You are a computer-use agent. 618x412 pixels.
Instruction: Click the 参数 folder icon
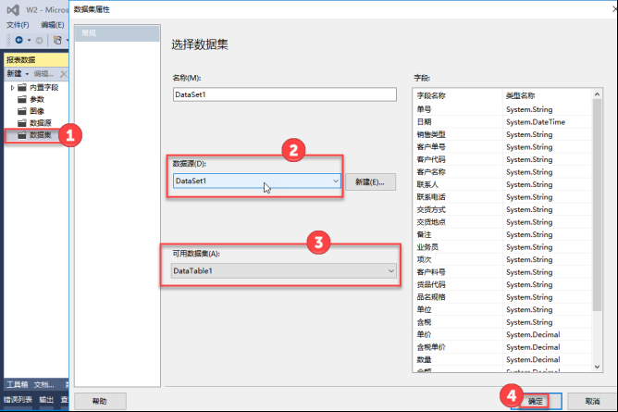click(x=21, y=99)
